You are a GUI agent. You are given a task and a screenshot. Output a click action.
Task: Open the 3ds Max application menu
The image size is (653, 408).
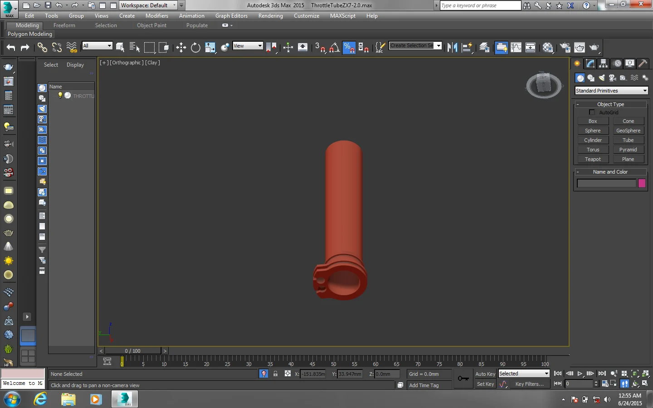pos(9,9)
